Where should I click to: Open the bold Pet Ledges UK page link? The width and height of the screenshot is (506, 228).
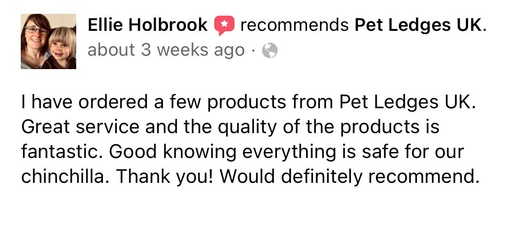pos(418,25)
